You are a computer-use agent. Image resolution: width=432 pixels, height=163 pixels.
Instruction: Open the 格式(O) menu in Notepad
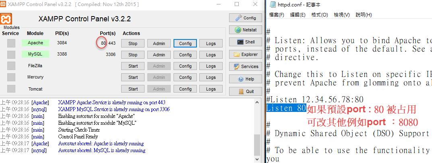(320, 15)
